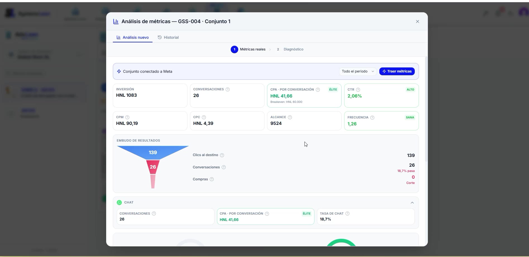The height and width of the screenshot is (257, 529).
Task: Click the ÉLITE badge in CHAT CPA card
Action: coord(307,214)
